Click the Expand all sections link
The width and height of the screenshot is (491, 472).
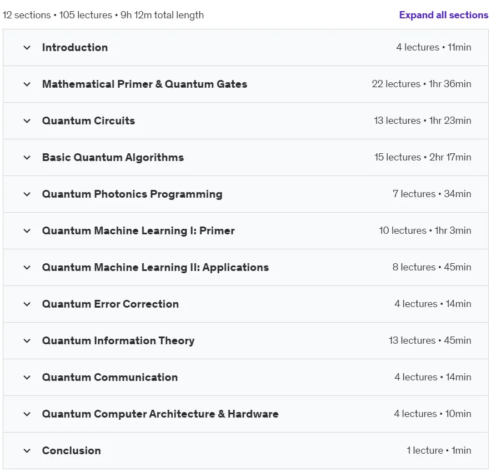point(443,15)
